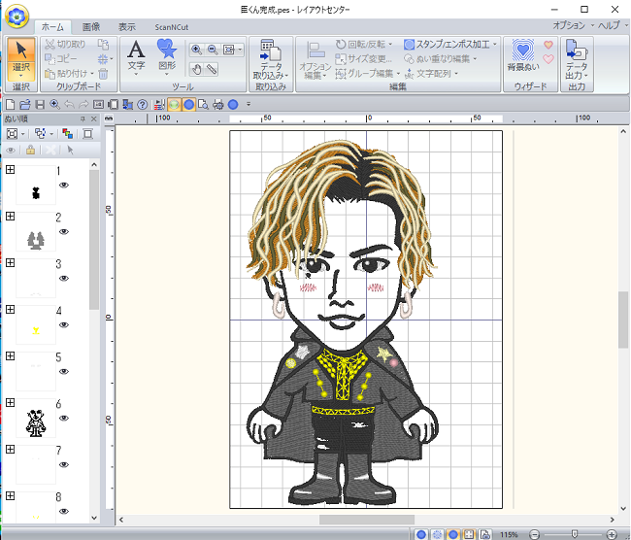Click the help question mark icon
Screen dimensions: 631x540
click(142, 104)
